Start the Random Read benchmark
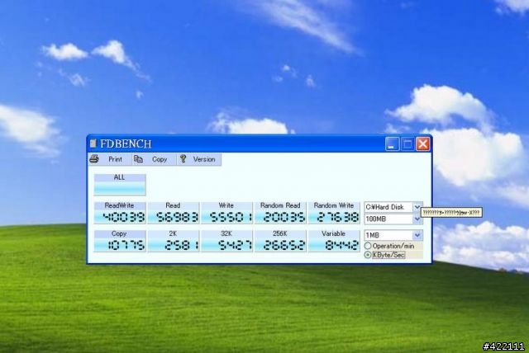This screenshot has width=529, height=353. 280,213
